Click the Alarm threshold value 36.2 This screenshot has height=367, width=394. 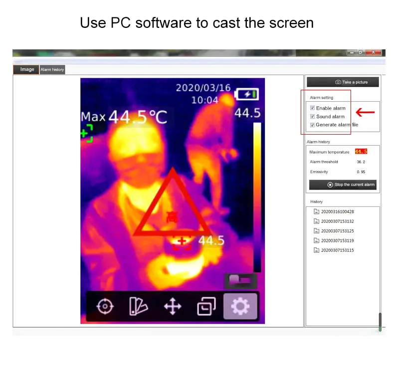click(361, 162)
